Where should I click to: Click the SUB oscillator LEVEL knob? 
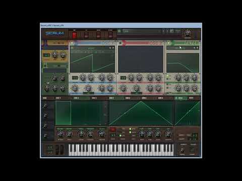coord(63,55)
